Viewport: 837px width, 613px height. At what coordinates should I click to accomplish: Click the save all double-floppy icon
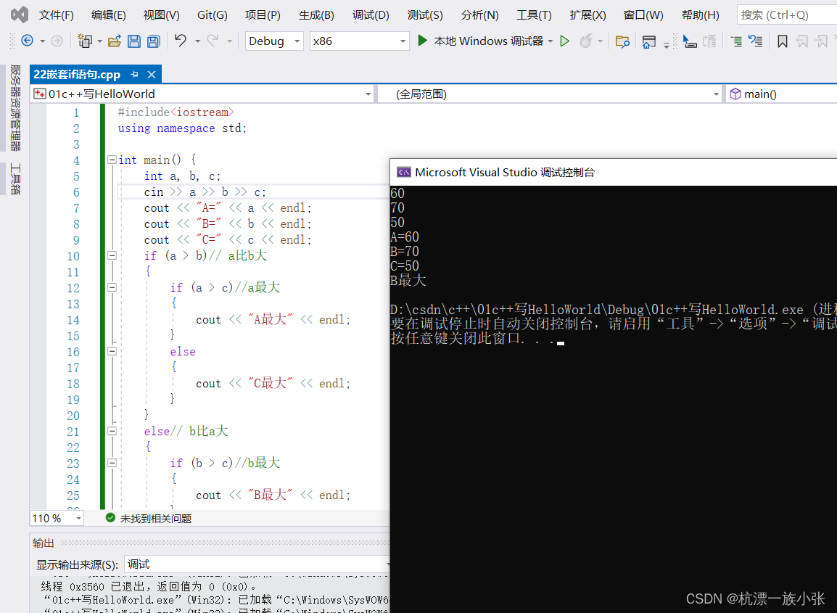click(154, 41)
